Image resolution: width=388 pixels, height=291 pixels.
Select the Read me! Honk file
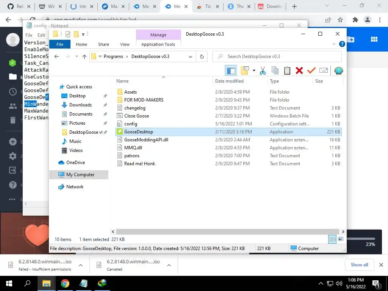click(x=139, y=164)
